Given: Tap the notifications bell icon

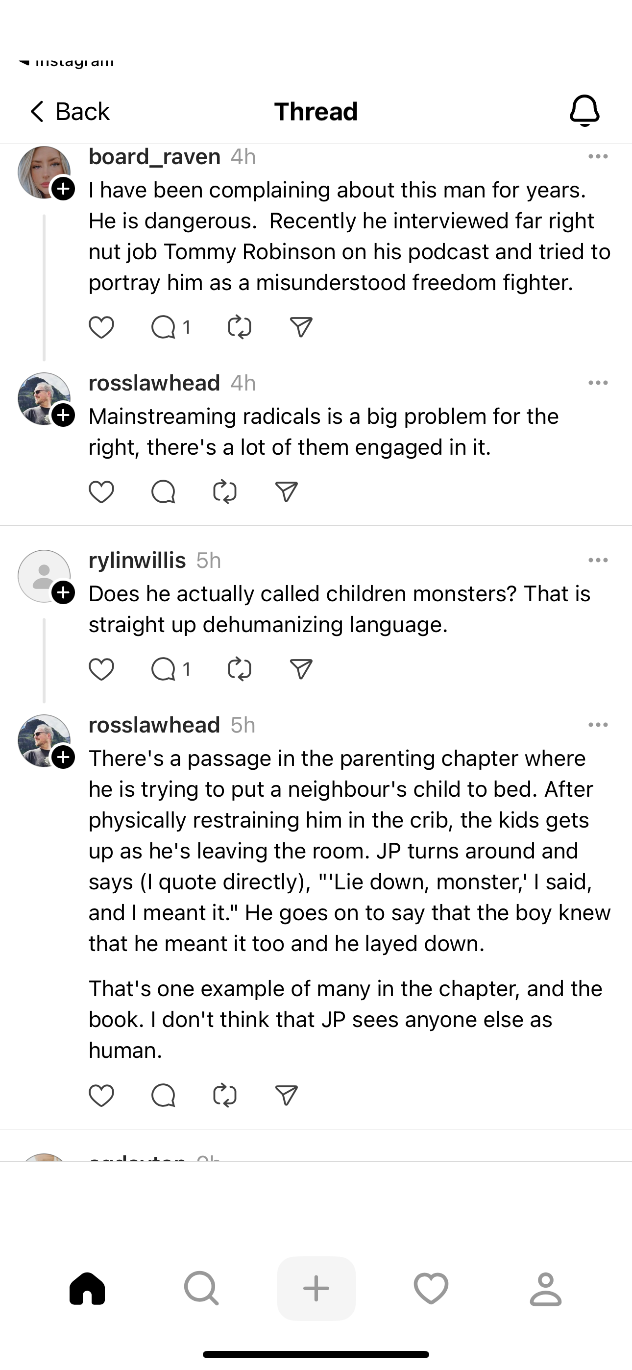Looking at the screenshot, I should pyautogui.click(x=584, y=111).
